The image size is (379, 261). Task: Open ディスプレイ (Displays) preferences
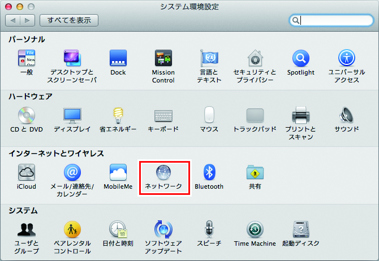72,115
